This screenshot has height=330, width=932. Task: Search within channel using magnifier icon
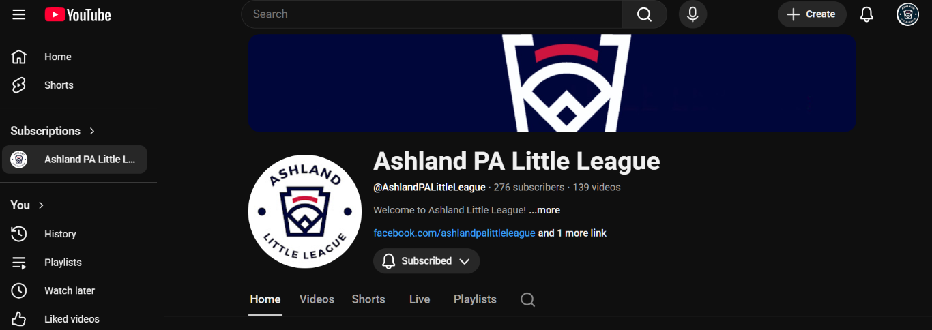[527, 299]
